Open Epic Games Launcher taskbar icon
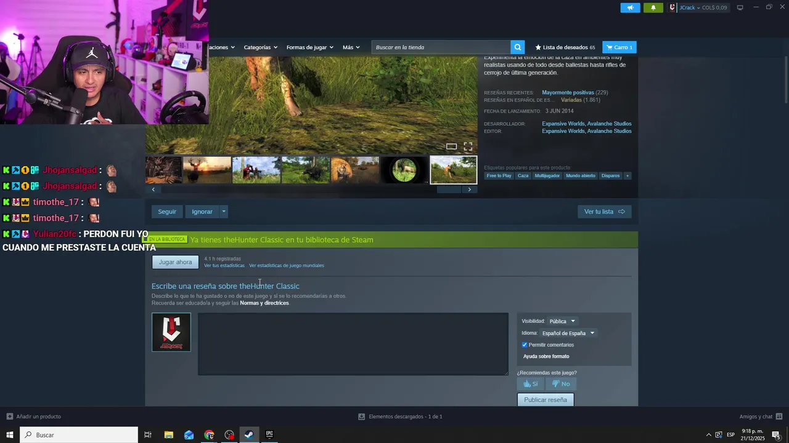Image resolution: width=789 pixels, height=443 pixels. [269, 435]
